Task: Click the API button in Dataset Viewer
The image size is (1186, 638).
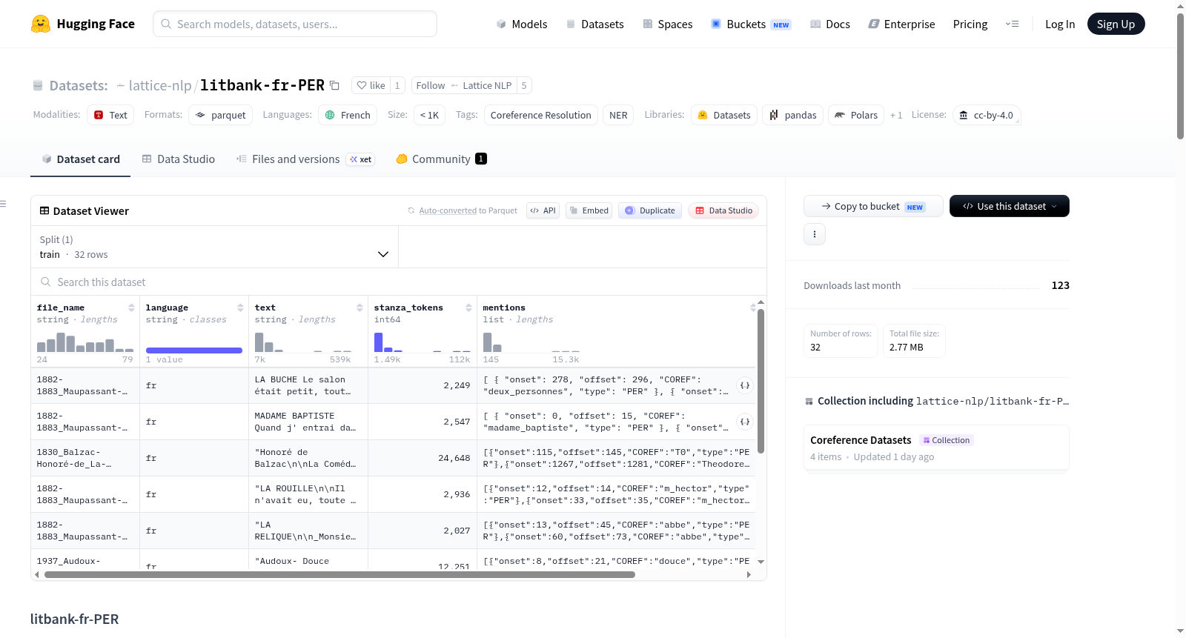Action: [x=543, y=210]
